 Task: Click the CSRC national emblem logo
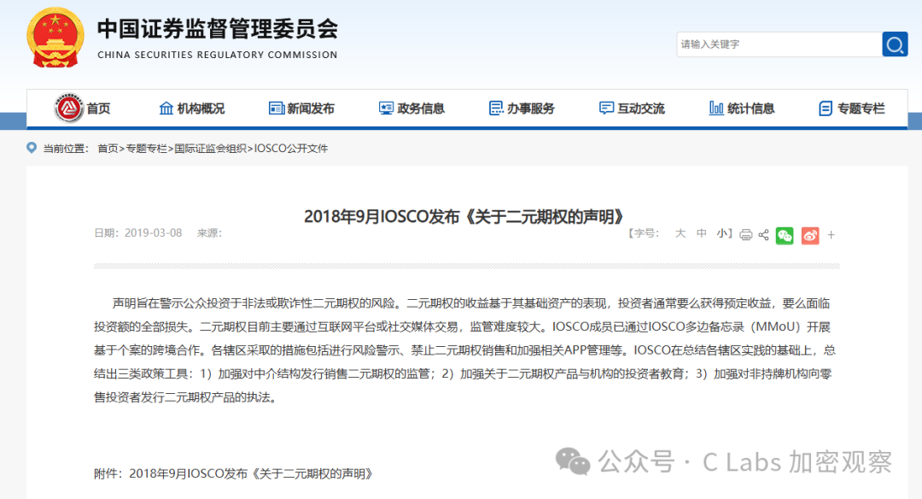coord(55,38)
